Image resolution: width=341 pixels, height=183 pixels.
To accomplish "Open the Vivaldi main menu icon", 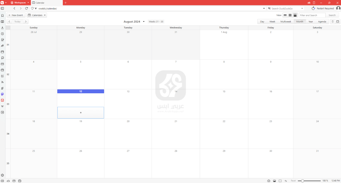I will 3,3.
